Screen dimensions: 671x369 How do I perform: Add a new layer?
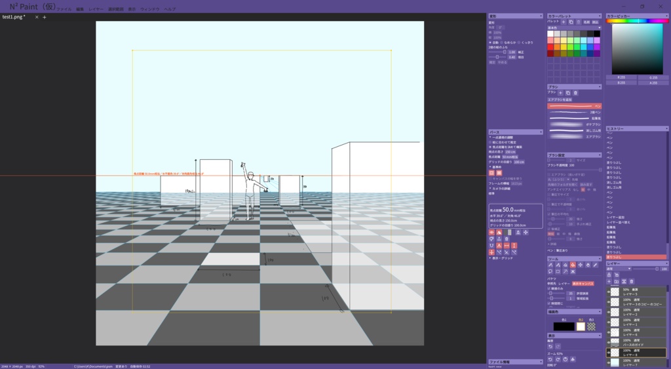[x=609, y=281]
